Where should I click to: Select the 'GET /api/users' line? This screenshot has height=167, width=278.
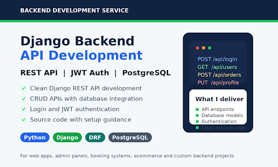tap(217, 67)
